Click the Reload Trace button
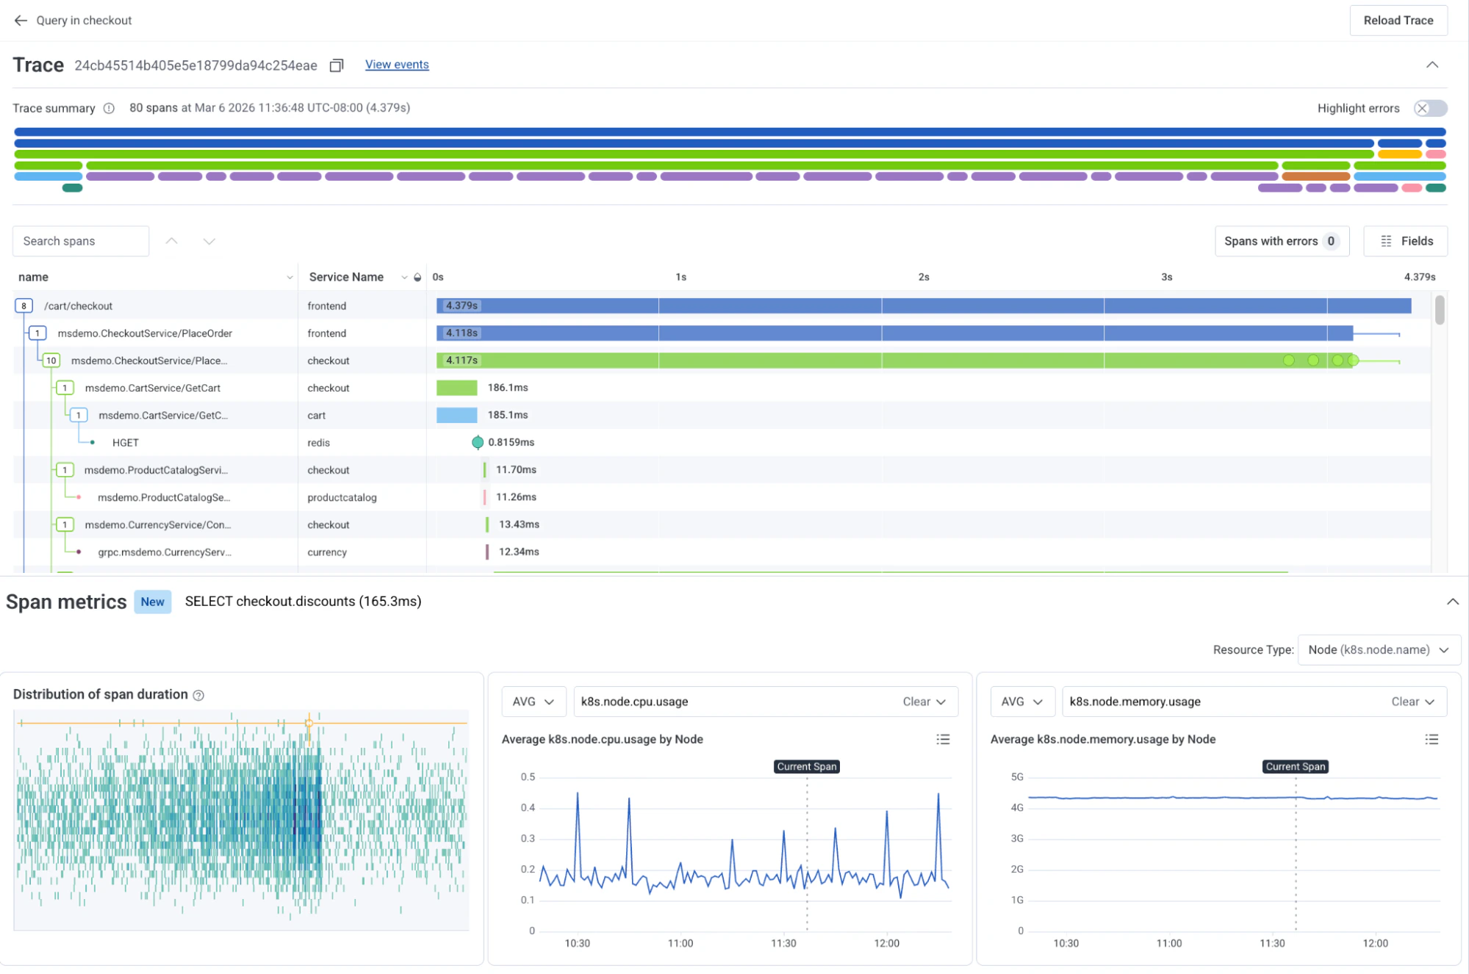The image size is (1469, 974). (x=1398, y=21)
